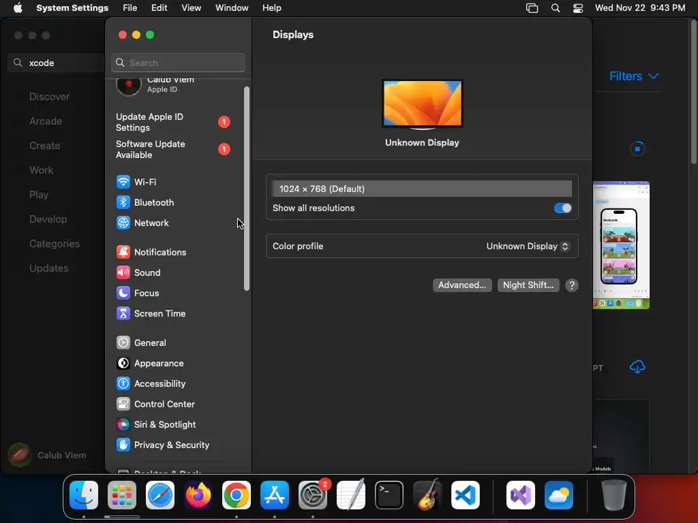Open Terminal from the Dock
This screenshot has height=523, width=698.
click(x=389, y=495)
